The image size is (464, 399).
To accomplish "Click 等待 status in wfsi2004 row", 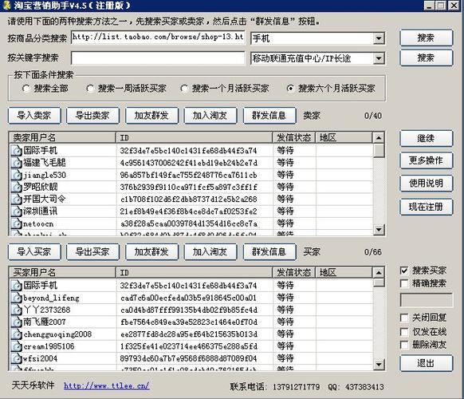I will 285,358.
